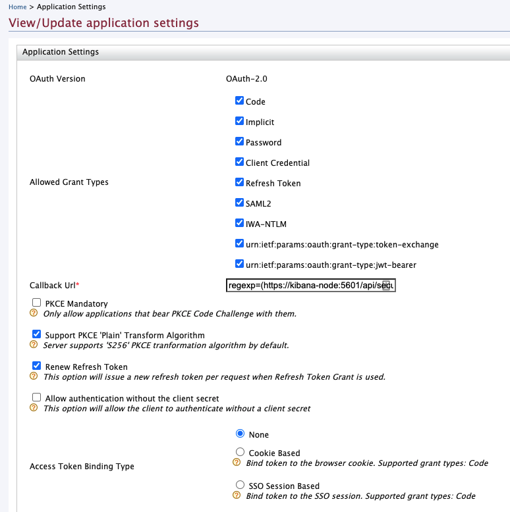510x512 pixels.
Task: Click help icon for PKCE Mandatory
Action: coord(33,314)
